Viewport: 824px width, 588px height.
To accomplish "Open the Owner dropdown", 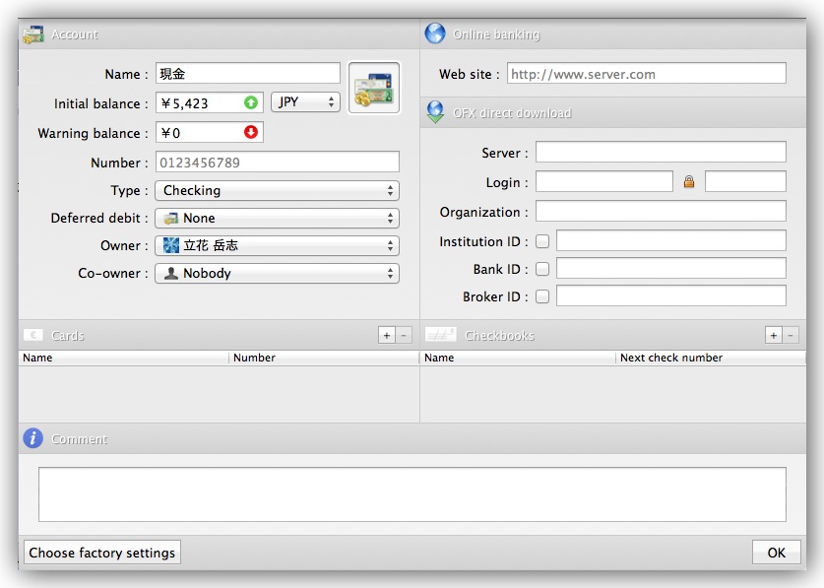I will coord(277,245).
